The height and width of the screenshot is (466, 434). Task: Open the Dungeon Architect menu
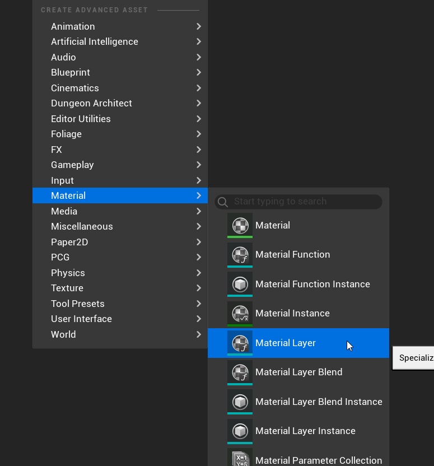click(x=91, y=103)
